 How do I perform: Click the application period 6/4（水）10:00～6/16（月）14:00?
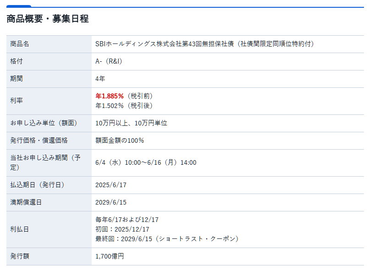[x=146, y=162]
